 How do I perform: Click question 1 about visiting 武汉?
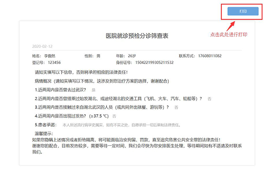pyautogui.click(x=60, y=90)
